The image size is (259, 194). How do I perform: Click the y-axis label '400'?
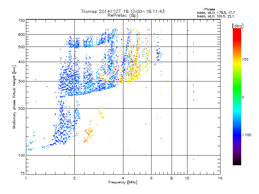pos(21,62)
